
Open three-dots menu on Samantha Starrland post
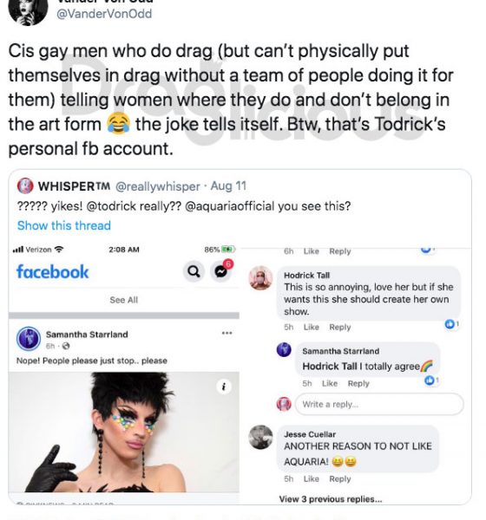227,333
